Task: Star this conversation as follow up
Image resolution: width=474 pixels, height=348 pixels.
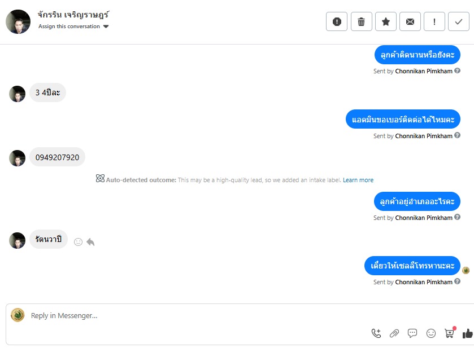Action: (386, 21)
